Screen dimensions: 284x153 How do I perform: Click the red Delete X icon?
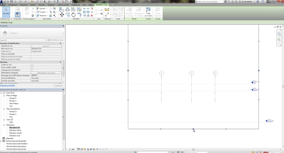[x=92, y=15]
